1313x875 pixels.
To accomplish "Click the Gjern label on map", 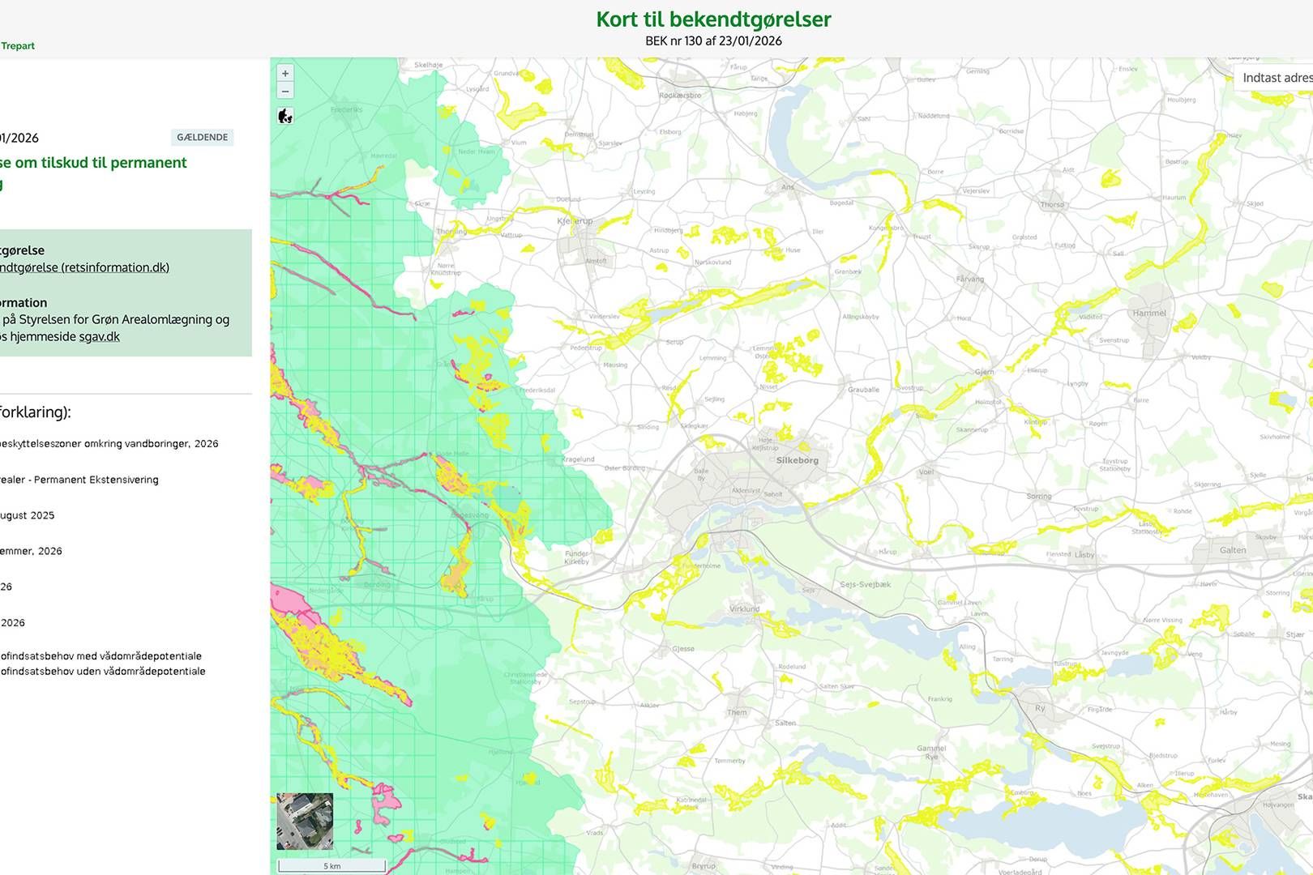I will tap(984, 372).
